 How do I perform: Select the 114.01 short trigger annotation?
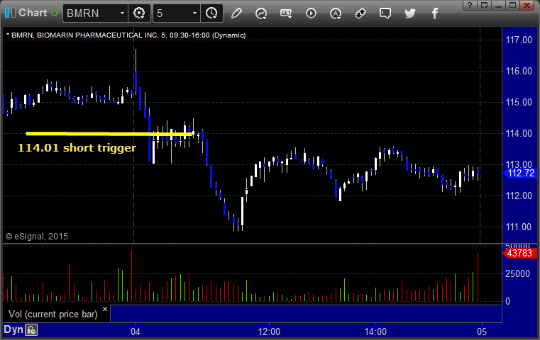click(x=77, y=148)
